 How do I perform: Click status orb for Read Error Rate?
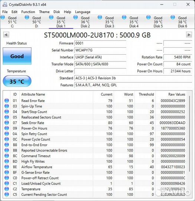click(7, 100)
